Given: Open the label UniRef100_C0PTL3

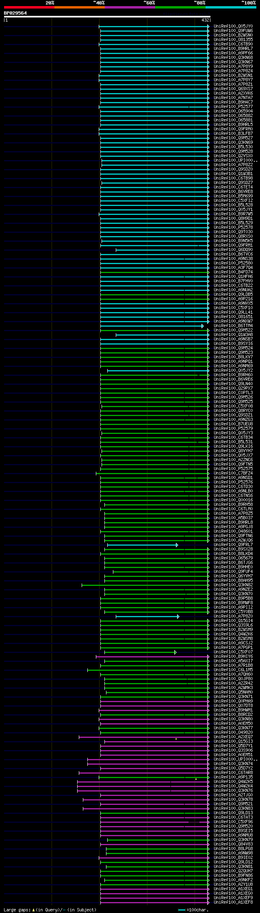Looking at the screenshot, I should tap(233, 393).
